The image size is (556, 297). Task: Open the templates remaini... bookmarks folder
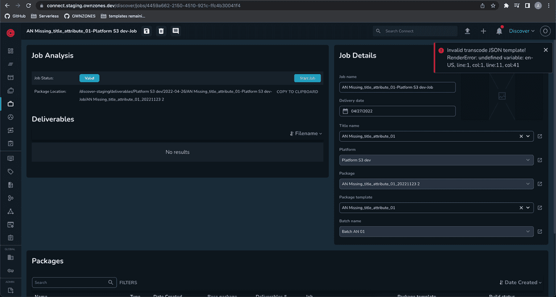tap(123, 16)
